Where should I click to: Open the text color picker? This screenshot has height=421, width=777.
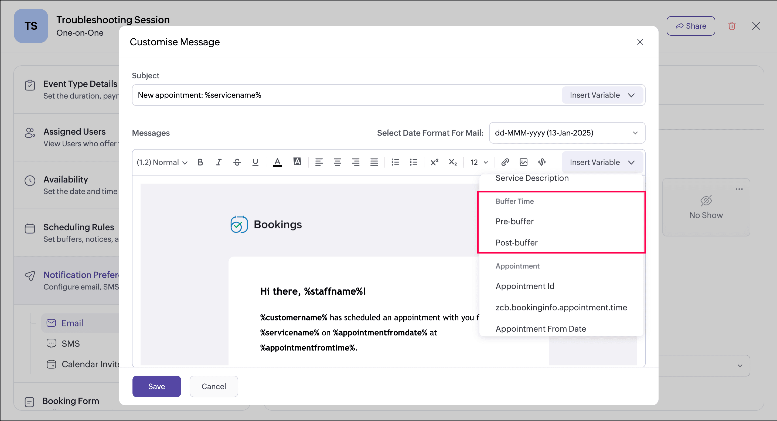click(x=277, y=162)
